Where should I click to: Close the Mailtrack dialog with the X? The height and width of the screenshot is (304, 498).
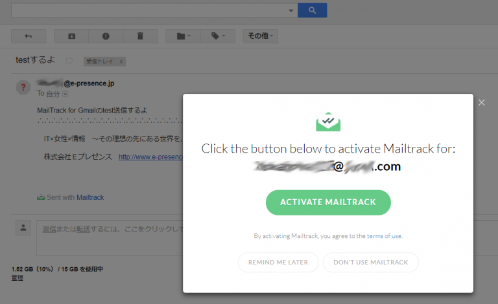(x=482, y=103)
